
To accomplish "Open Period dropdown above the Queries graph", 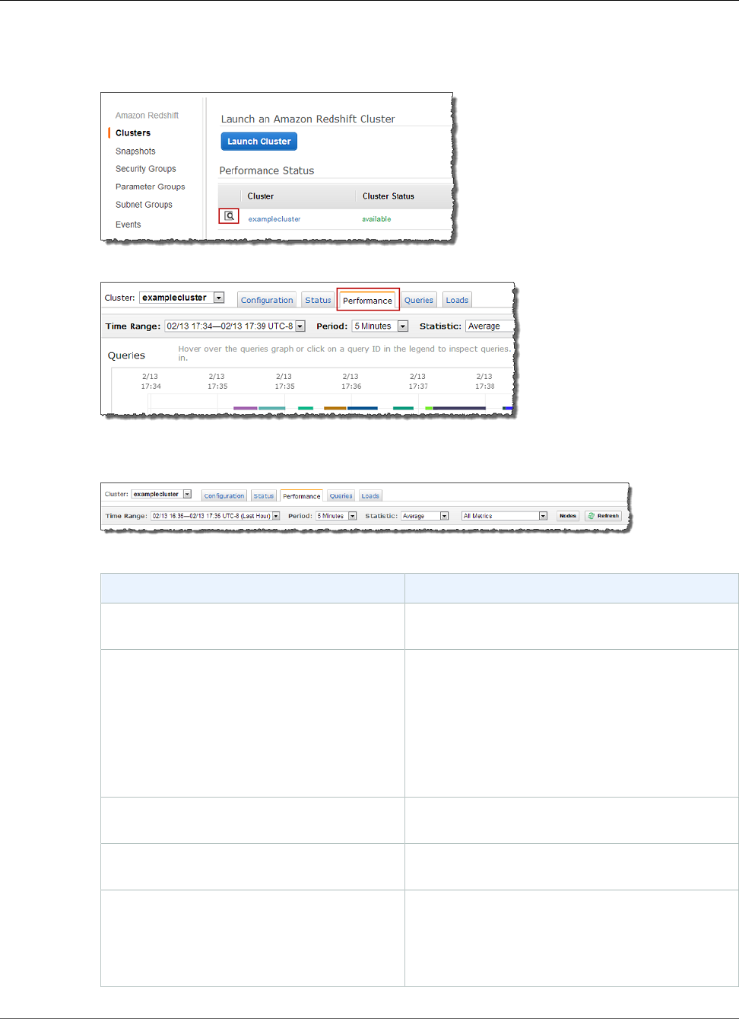I will tap(380, 326).
